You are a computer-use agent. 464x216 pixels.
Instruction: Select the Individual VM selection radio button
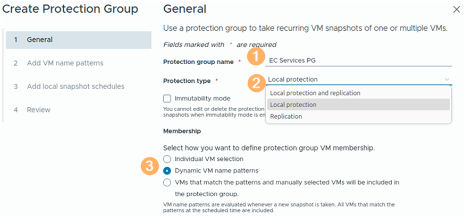point(168,159)
